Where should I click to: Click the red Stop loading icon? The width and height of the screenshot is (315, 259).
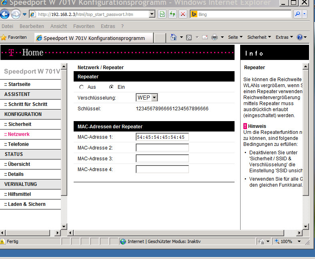pyautogui.click(x=183, y=14)
